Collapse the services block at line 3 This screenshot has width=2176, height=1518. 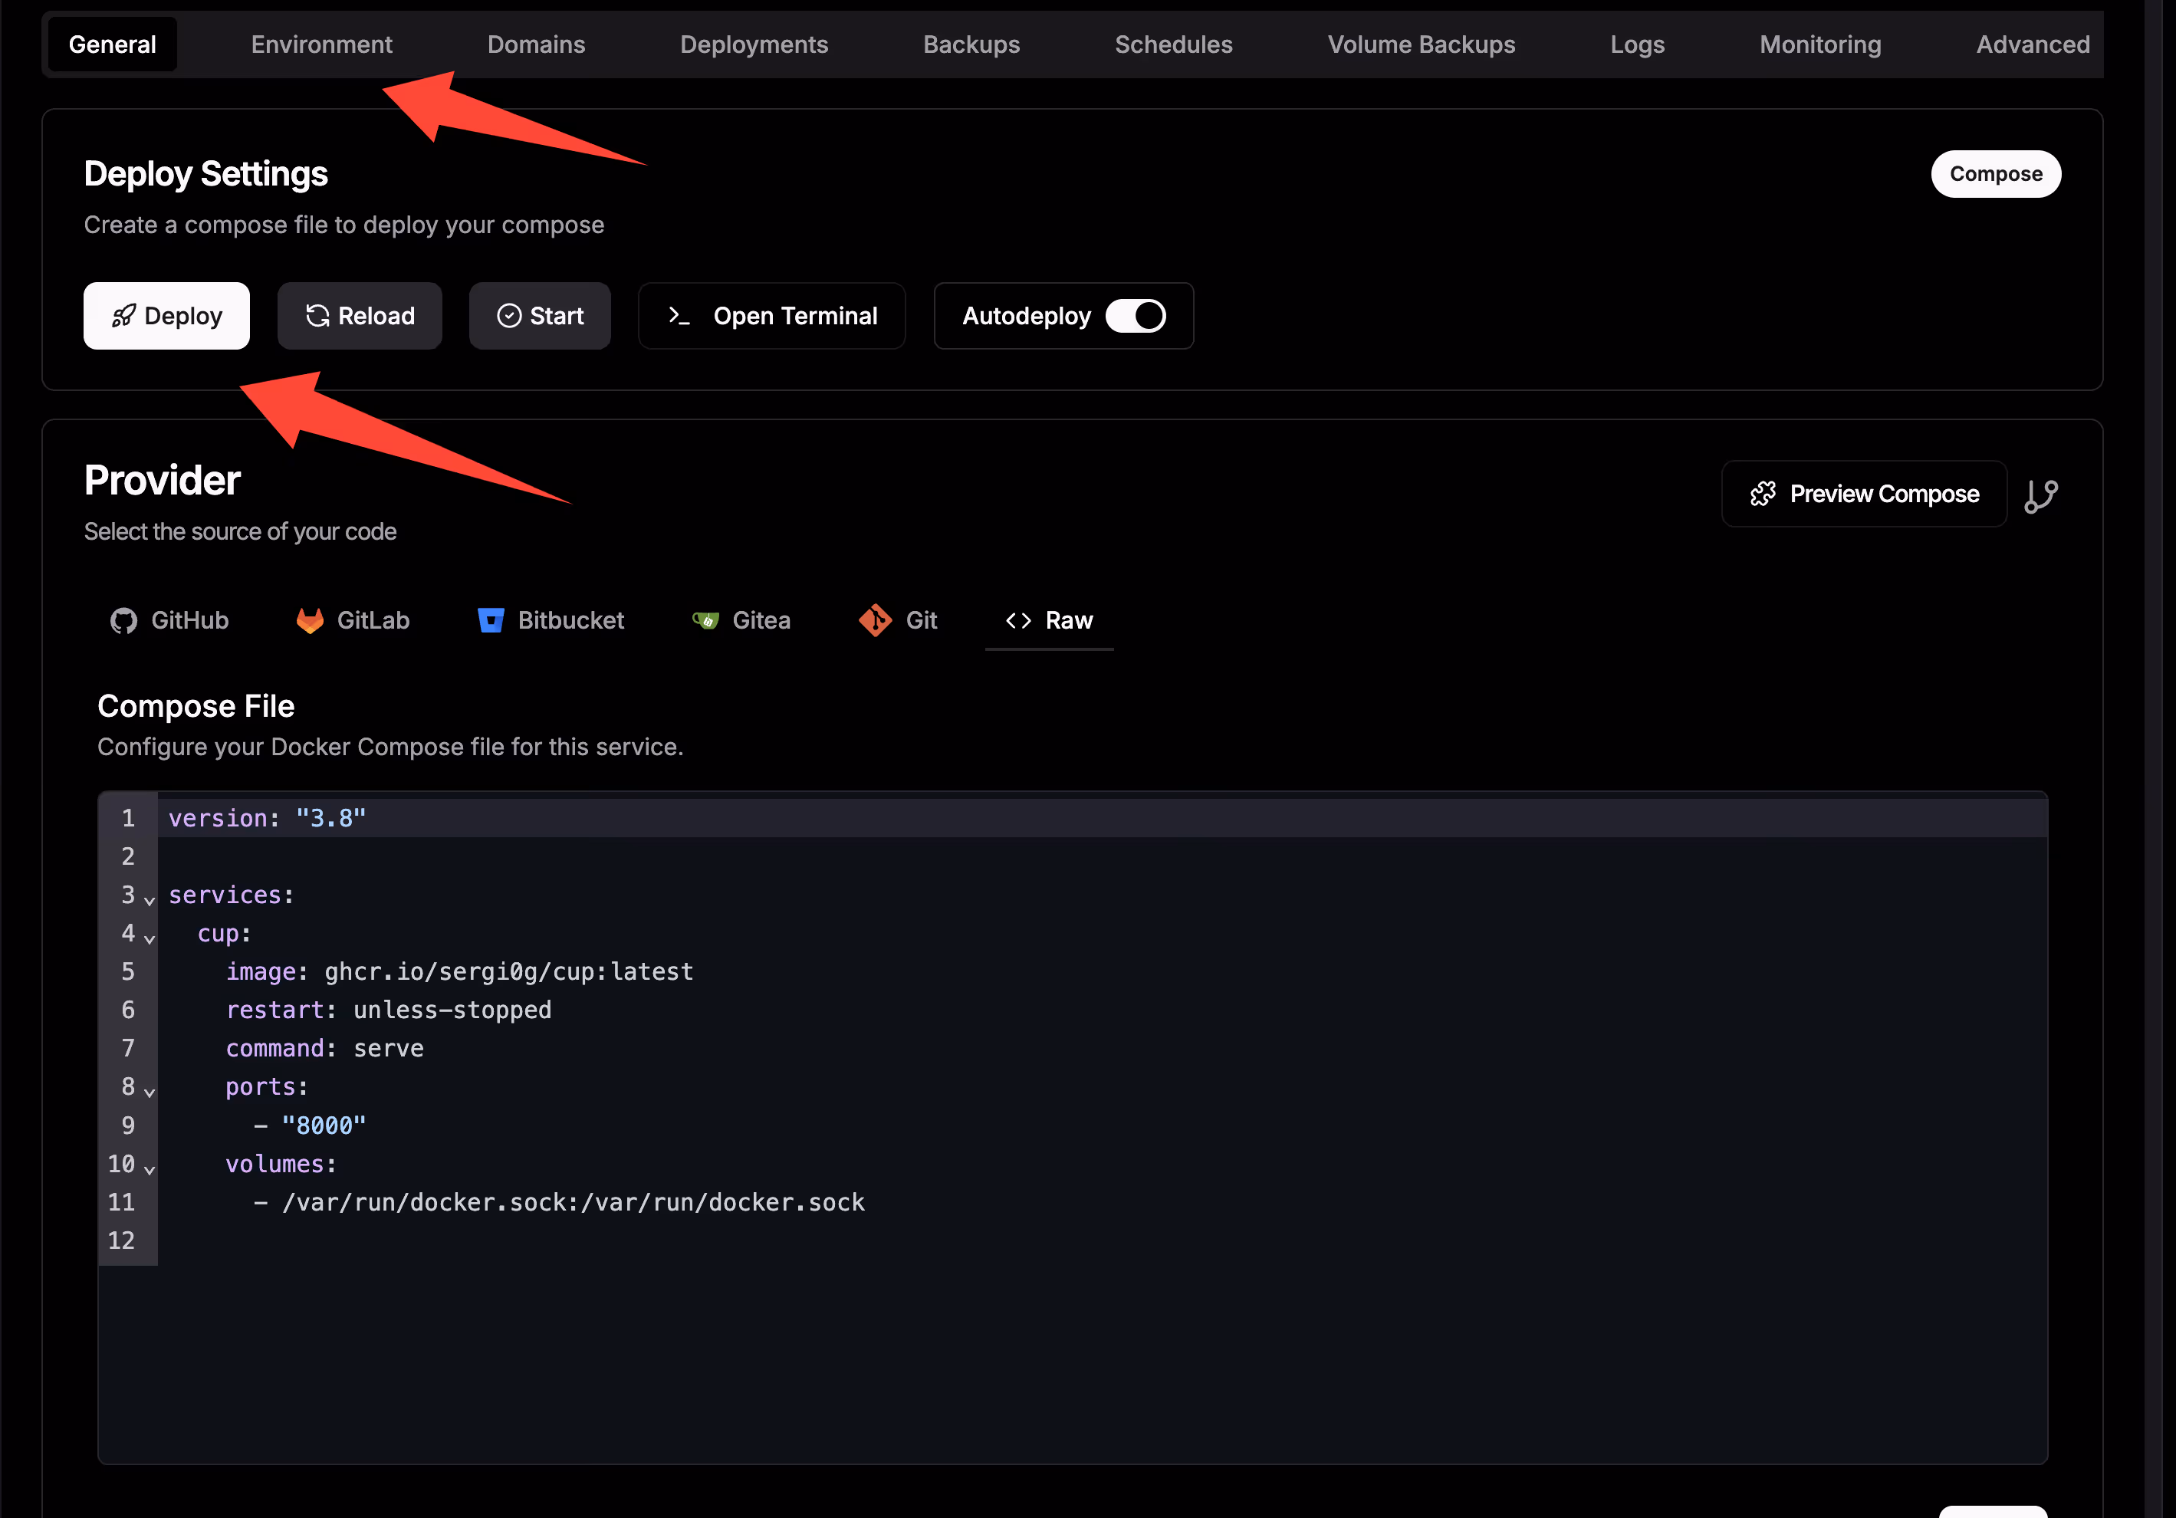coord(150,900)
